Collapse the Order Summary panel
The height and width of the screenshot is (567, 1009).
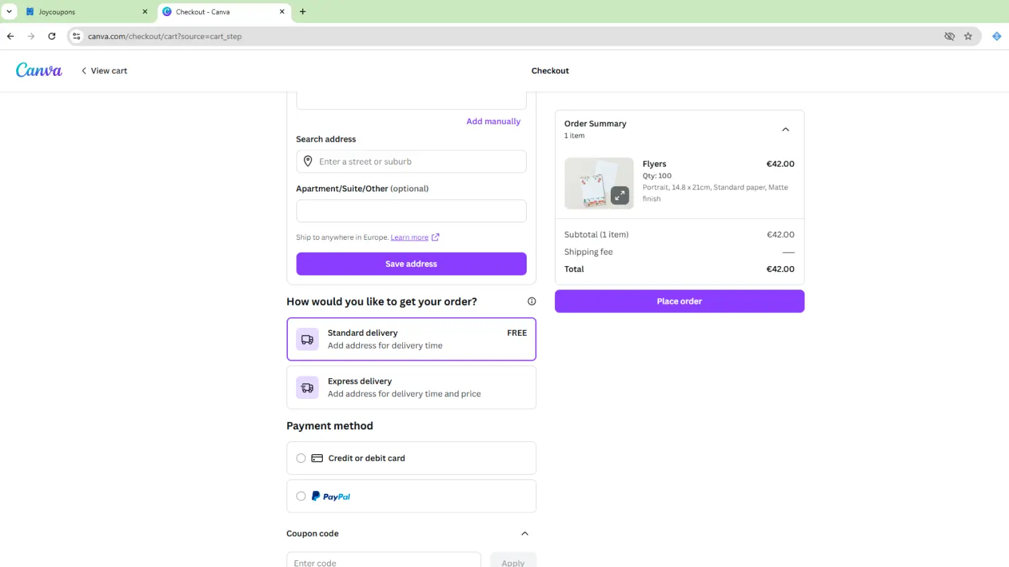pos(785,130)
